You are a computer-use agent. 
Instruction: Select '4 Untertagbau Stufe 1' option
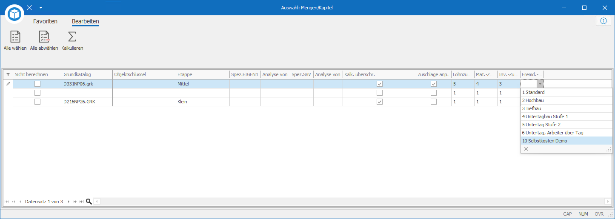[x=566, y=117]
